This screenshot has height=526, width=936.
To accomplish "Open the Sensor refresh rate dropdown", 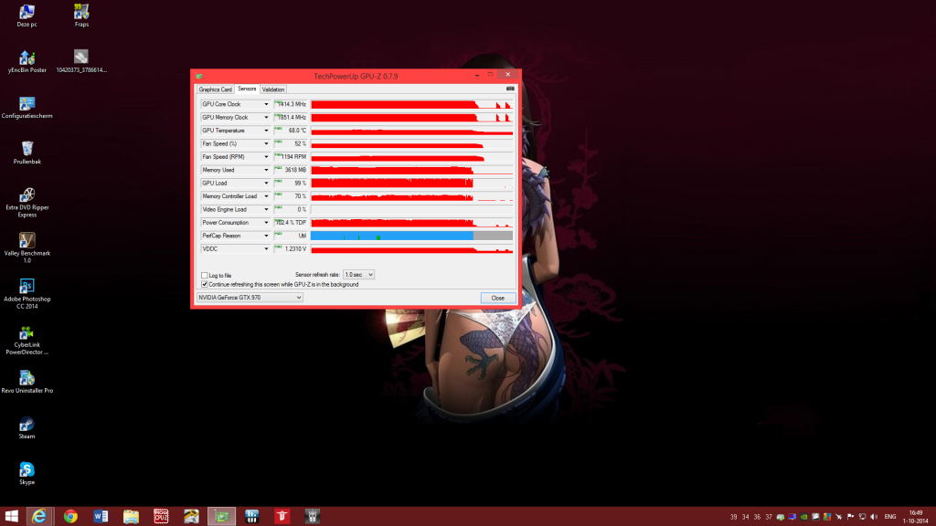I will [x=358, y=275].
